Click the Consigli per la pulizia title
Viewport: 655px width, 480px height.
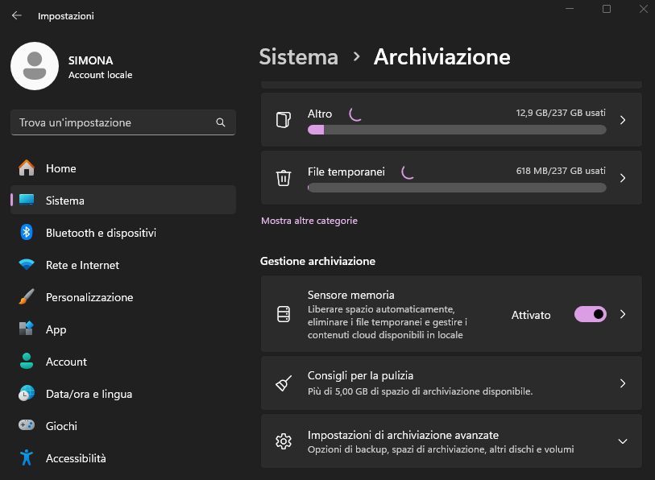(x=360, y=375)
